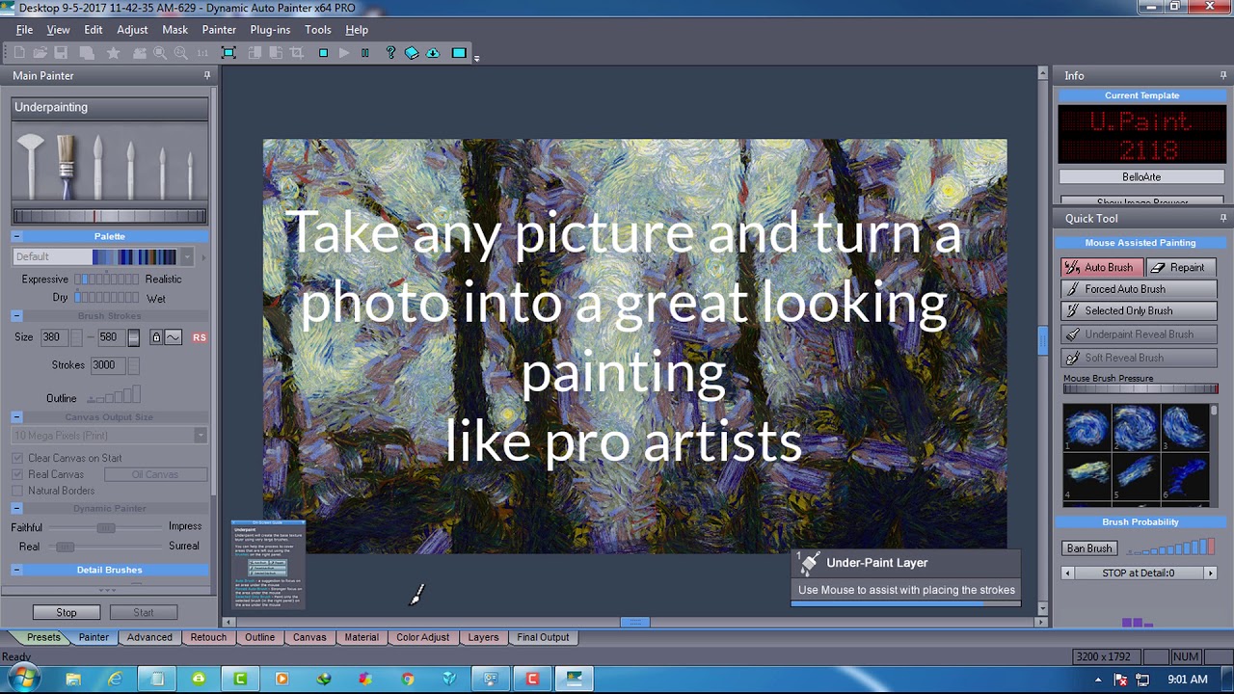Collapse the Palette section

(x=16, y=236)
